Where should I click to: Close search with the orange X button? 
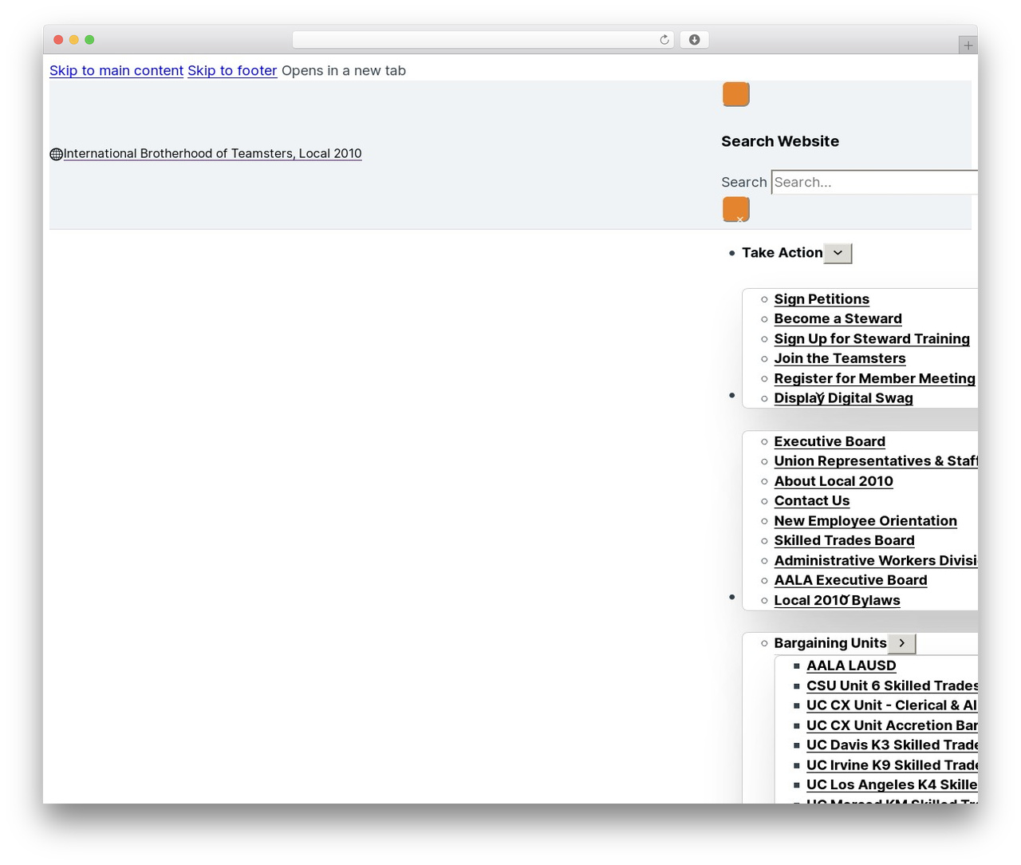pyautogui.click(x=735, y=209)
